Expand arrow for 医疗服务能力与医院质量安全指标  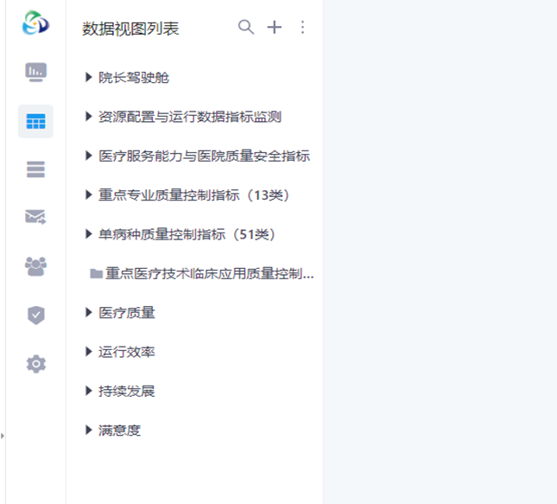click(88, 156)
